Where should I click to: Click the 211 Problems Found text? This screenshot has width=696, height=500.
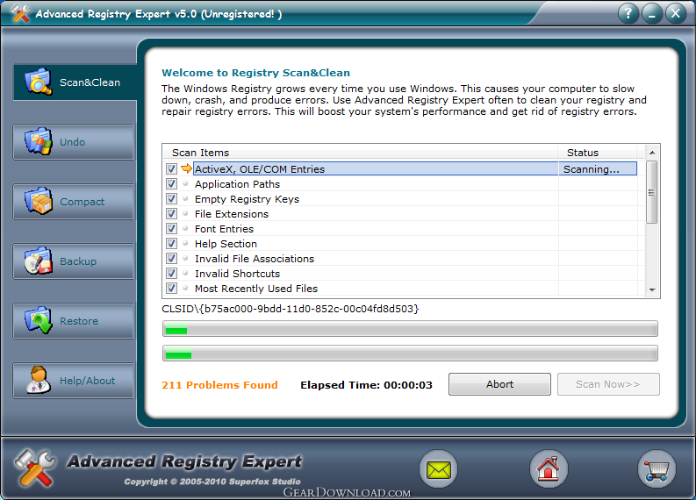click(219, 385)
